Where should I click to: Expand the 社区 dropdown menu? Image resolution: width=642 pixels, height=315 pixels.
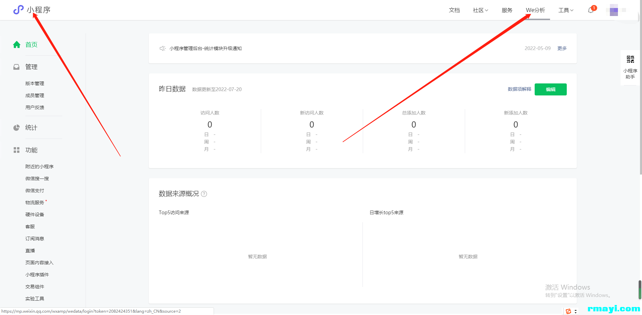tap(480, 10)
